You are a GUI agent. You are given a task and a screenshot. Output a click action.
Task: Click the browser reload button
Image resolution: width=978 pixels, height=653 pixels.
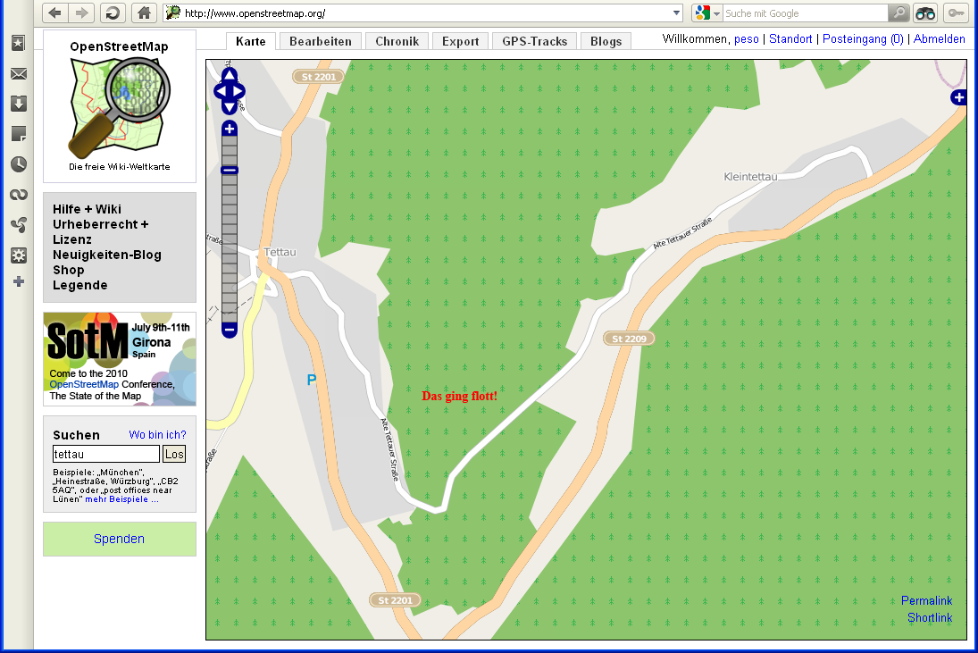(112, 13)
